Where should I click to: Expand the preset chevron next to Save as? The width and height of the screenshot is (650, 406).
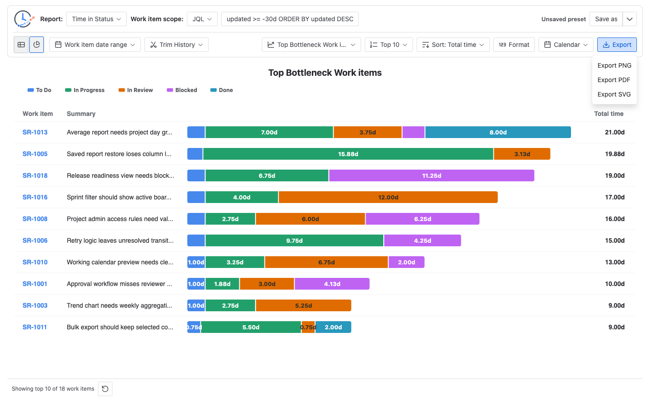pos(630,19)
